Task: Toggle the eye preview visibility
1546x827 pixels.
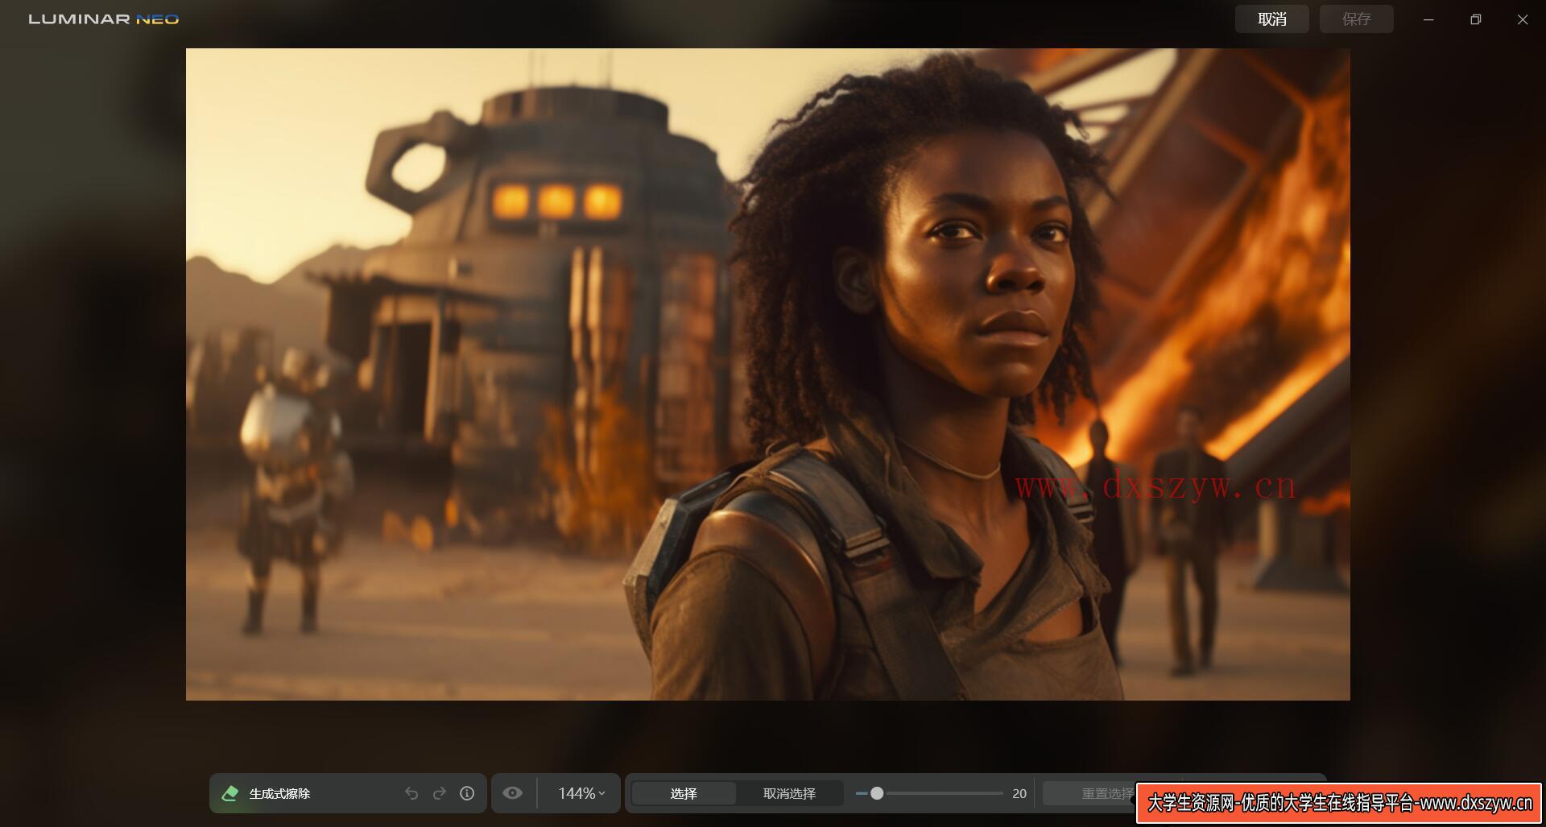Action: (x=512, y=793)
